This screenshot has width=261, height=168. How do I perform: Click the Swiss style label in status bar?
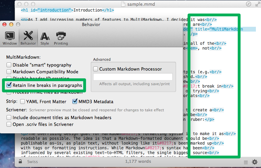(32, 162)
